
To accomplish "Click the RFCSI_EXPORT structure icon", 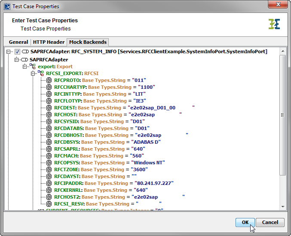I will (41, 73).
